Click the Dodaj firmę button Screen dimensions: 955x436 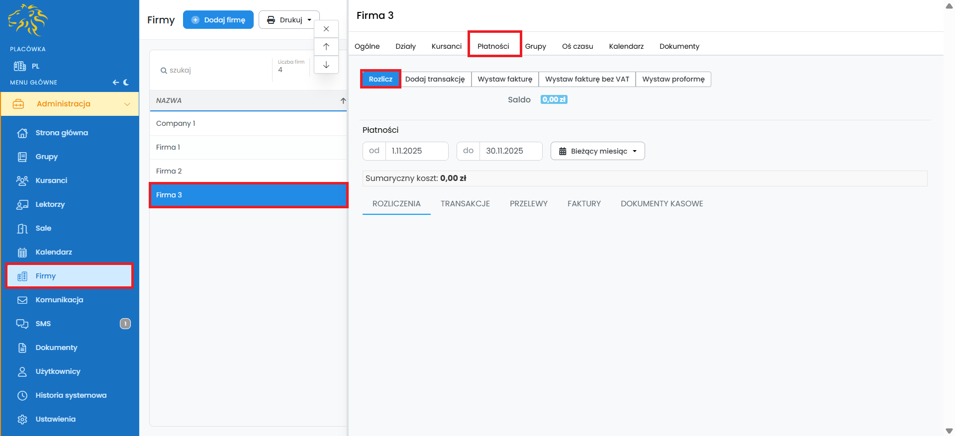pos(218,20)
